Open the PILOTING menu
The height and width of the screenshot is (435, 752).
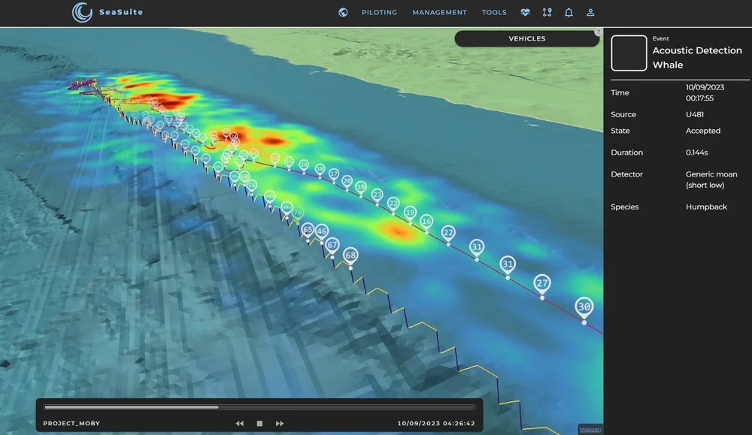(x=379, y=13)
